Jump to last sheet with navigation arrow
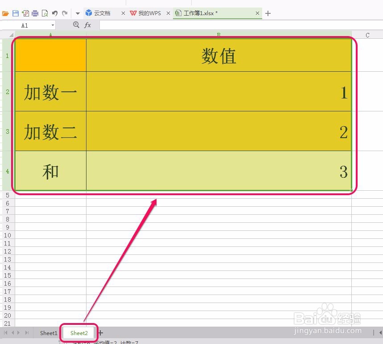This screenshot has height=344, width=383. (x=27, y=332)
